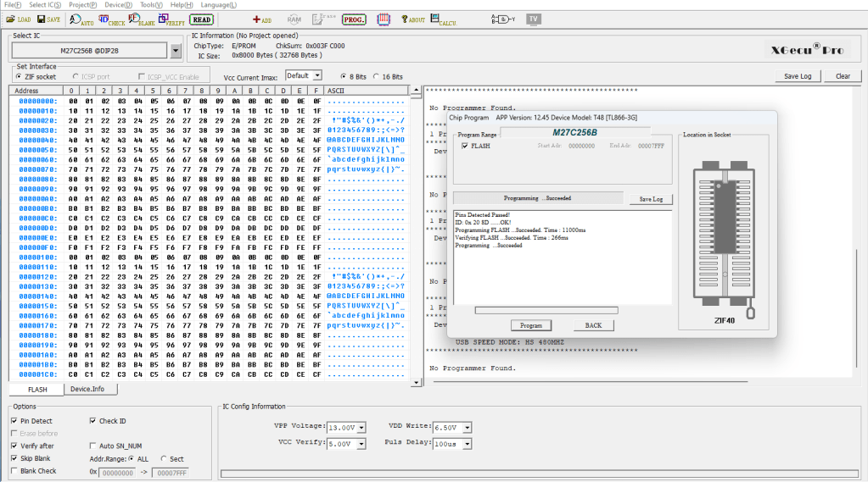Click the PROG. toolbar icon

[355, 19]
